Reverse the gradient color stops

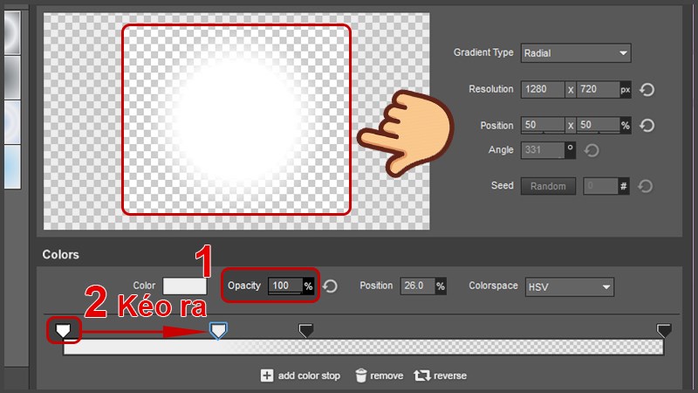pyautogui.click(x=441, y=376)
